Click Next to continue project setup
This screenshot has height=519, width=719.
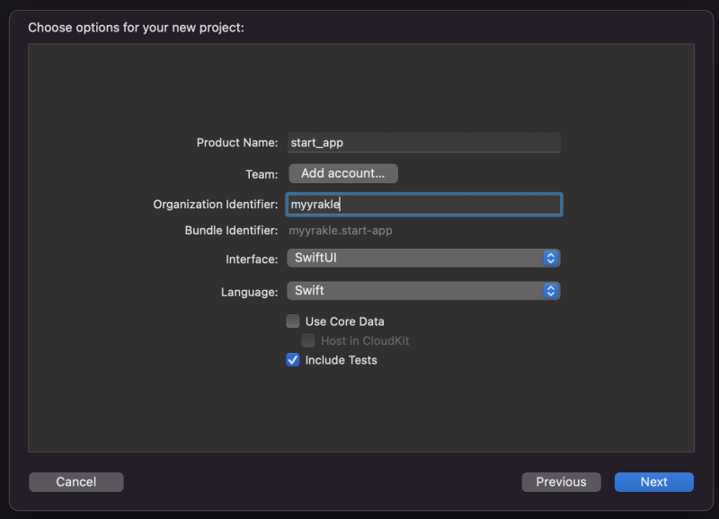point(653,482)
